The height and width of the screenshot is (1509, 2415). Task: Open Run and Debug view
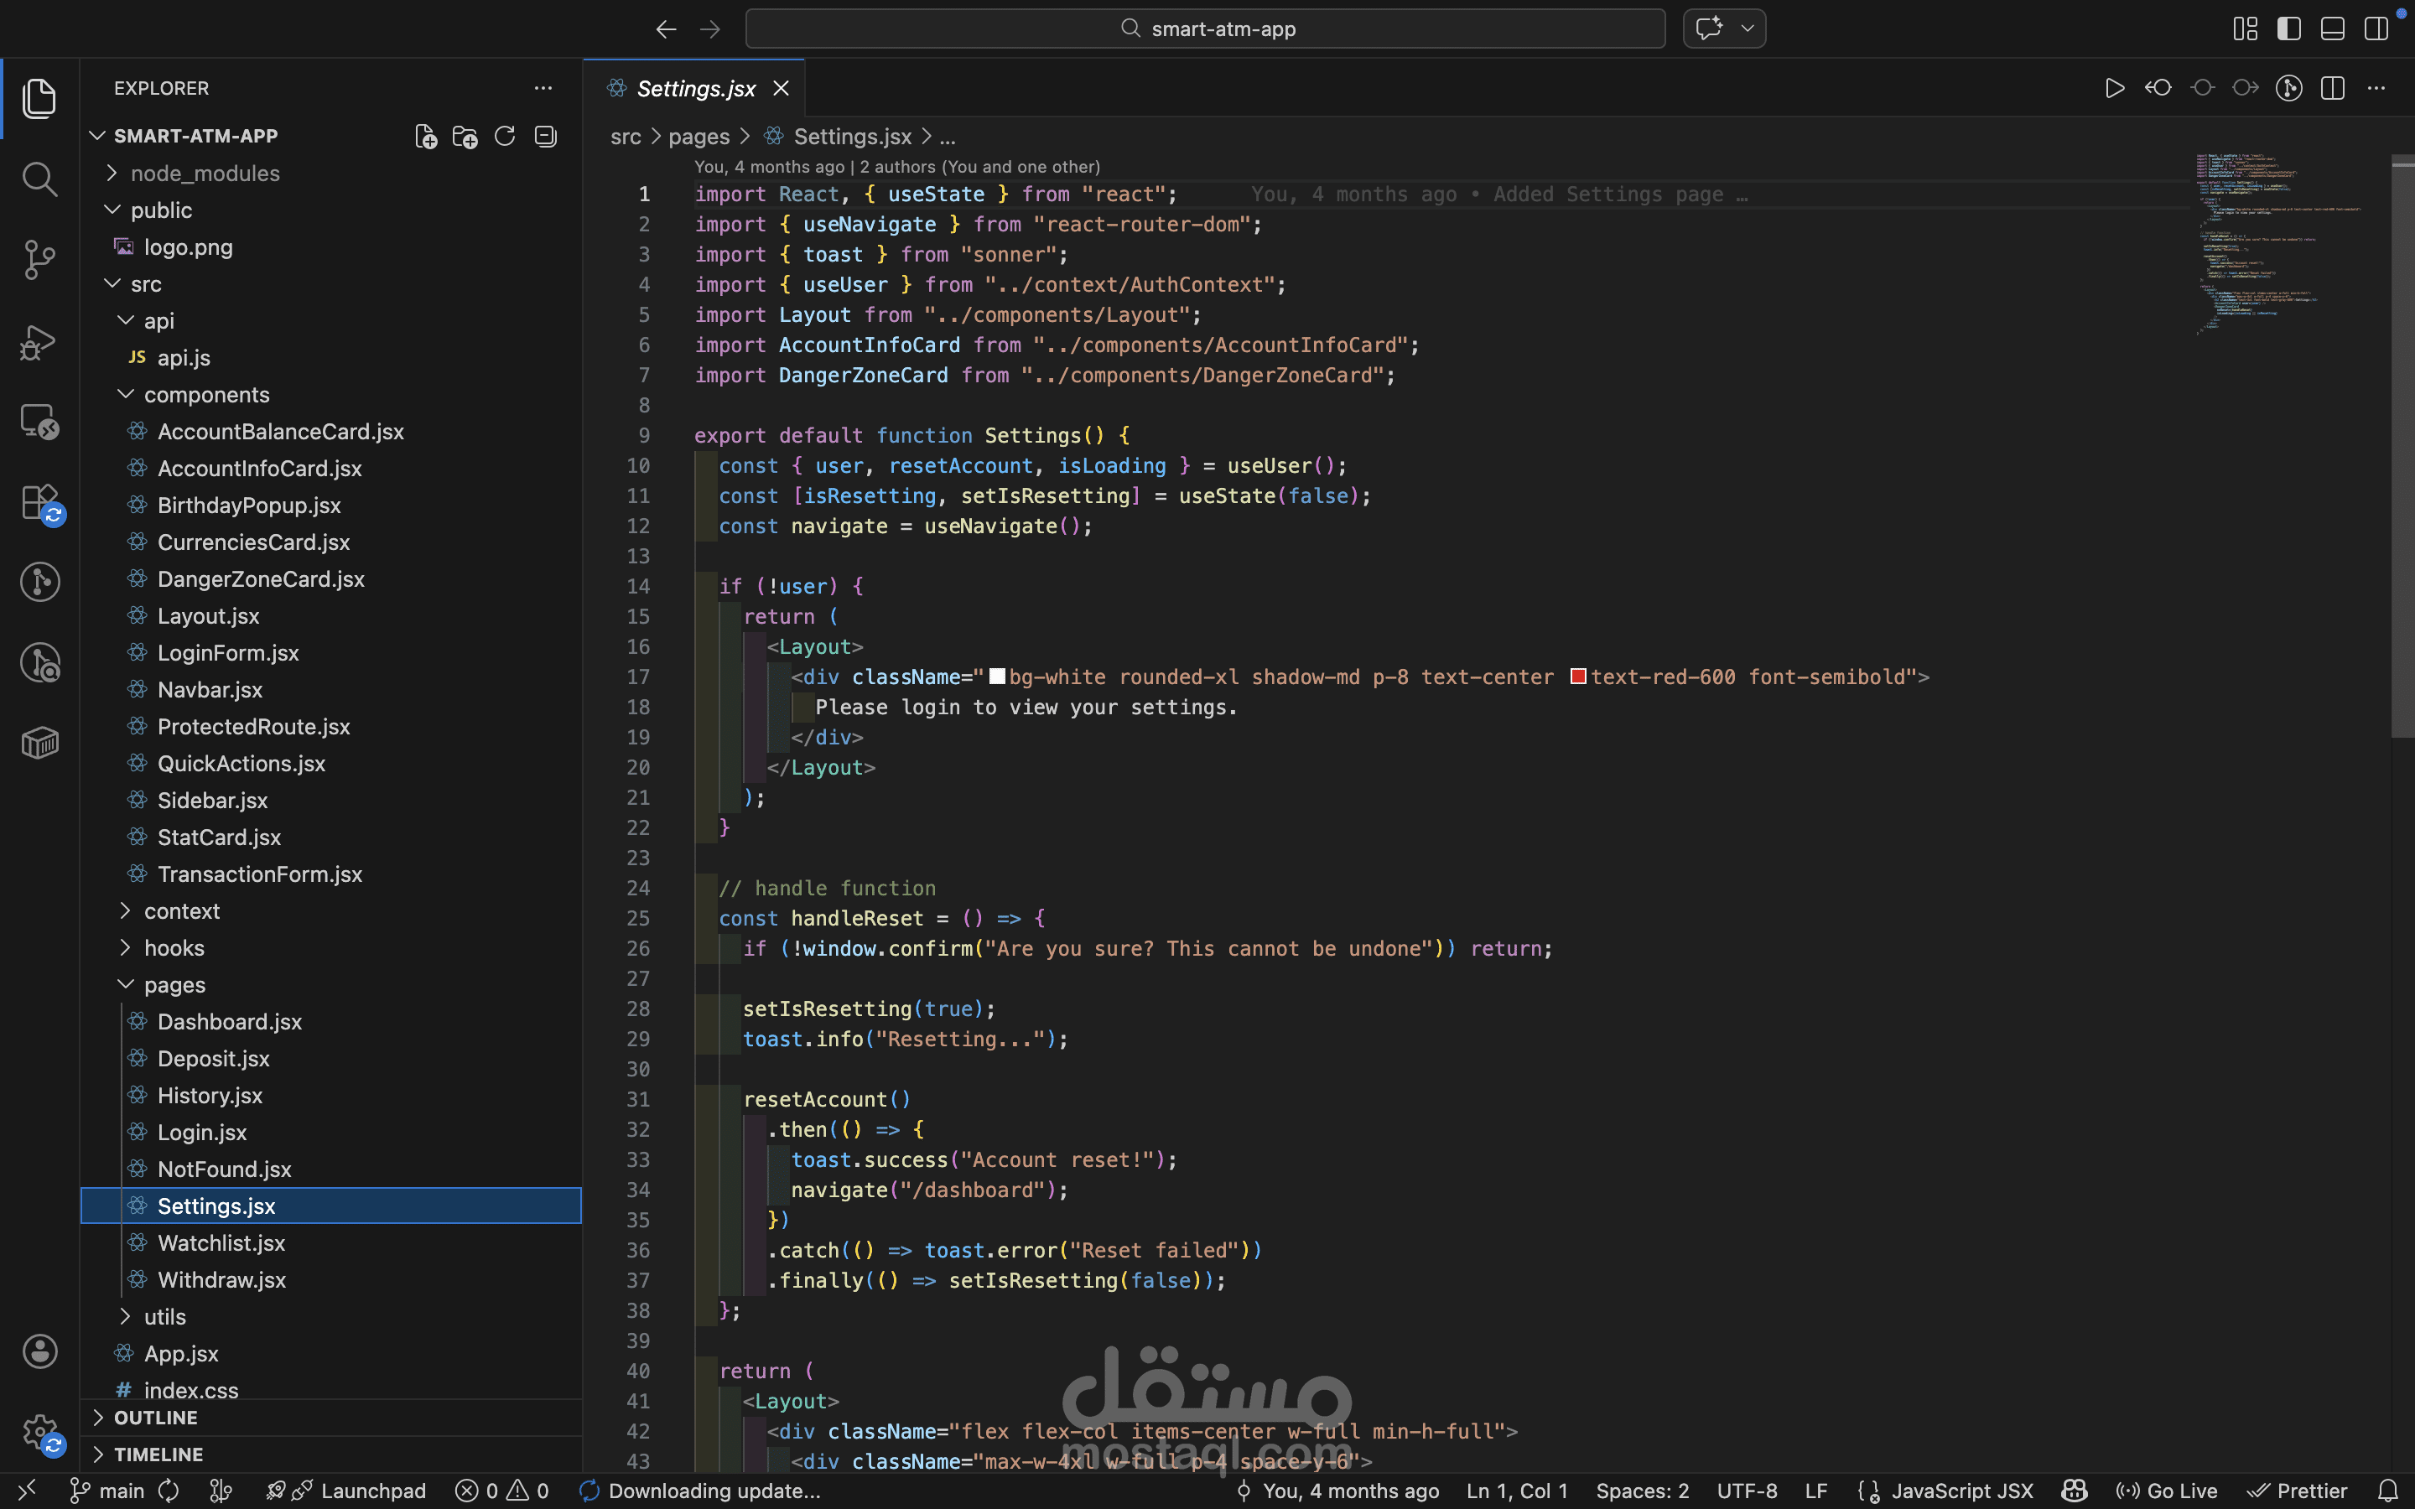[x=39, y=342]
